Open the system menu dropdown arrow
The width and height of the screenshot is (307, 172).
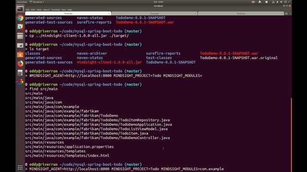point(289,2)
